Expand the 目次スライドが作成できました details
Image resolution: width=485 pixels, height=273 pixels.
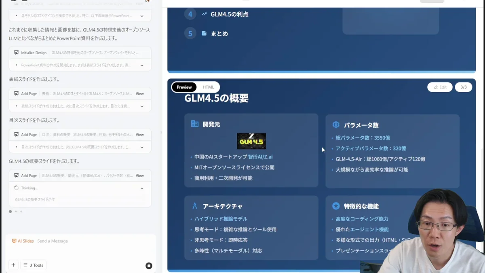(x=142, y=147)
